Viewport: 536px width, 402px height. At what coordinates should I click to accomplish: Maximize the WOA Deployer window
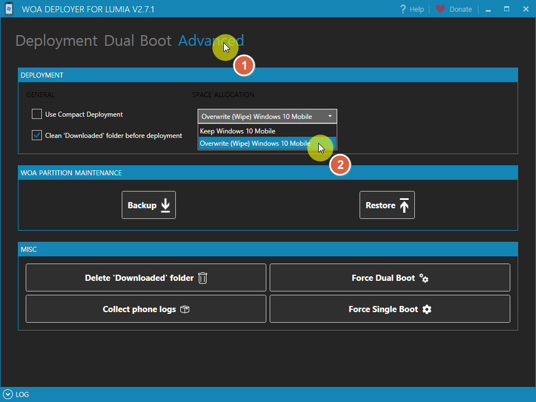[506, 9]
